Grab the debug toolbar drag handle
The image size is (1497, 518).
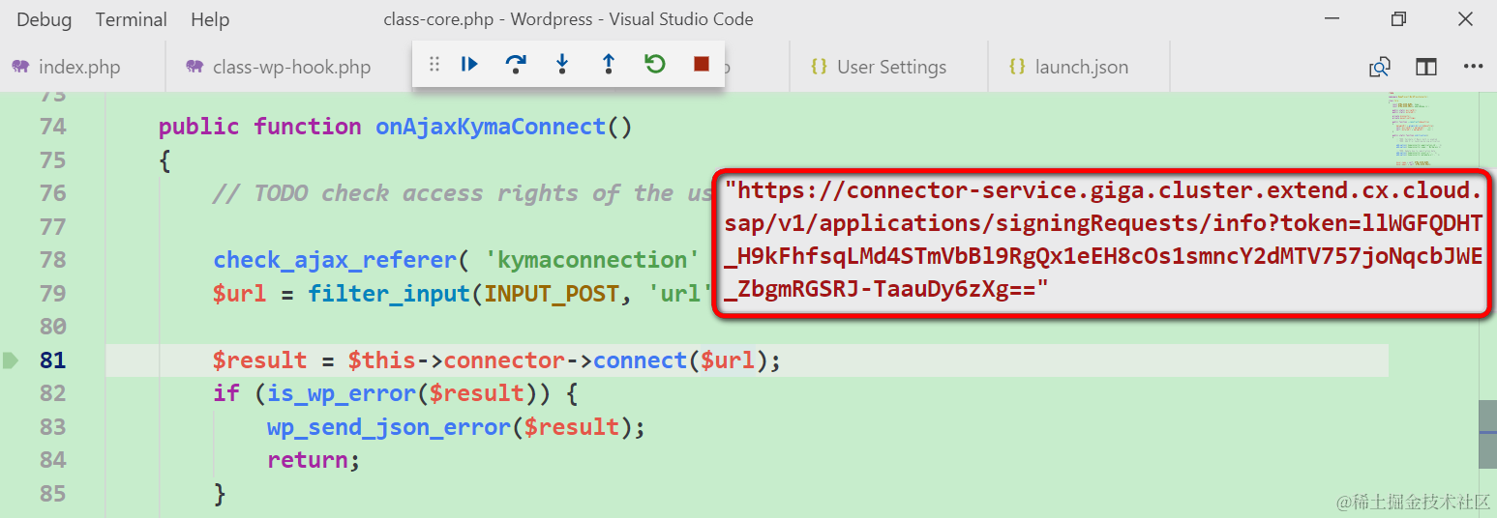[x=434, y=65]
